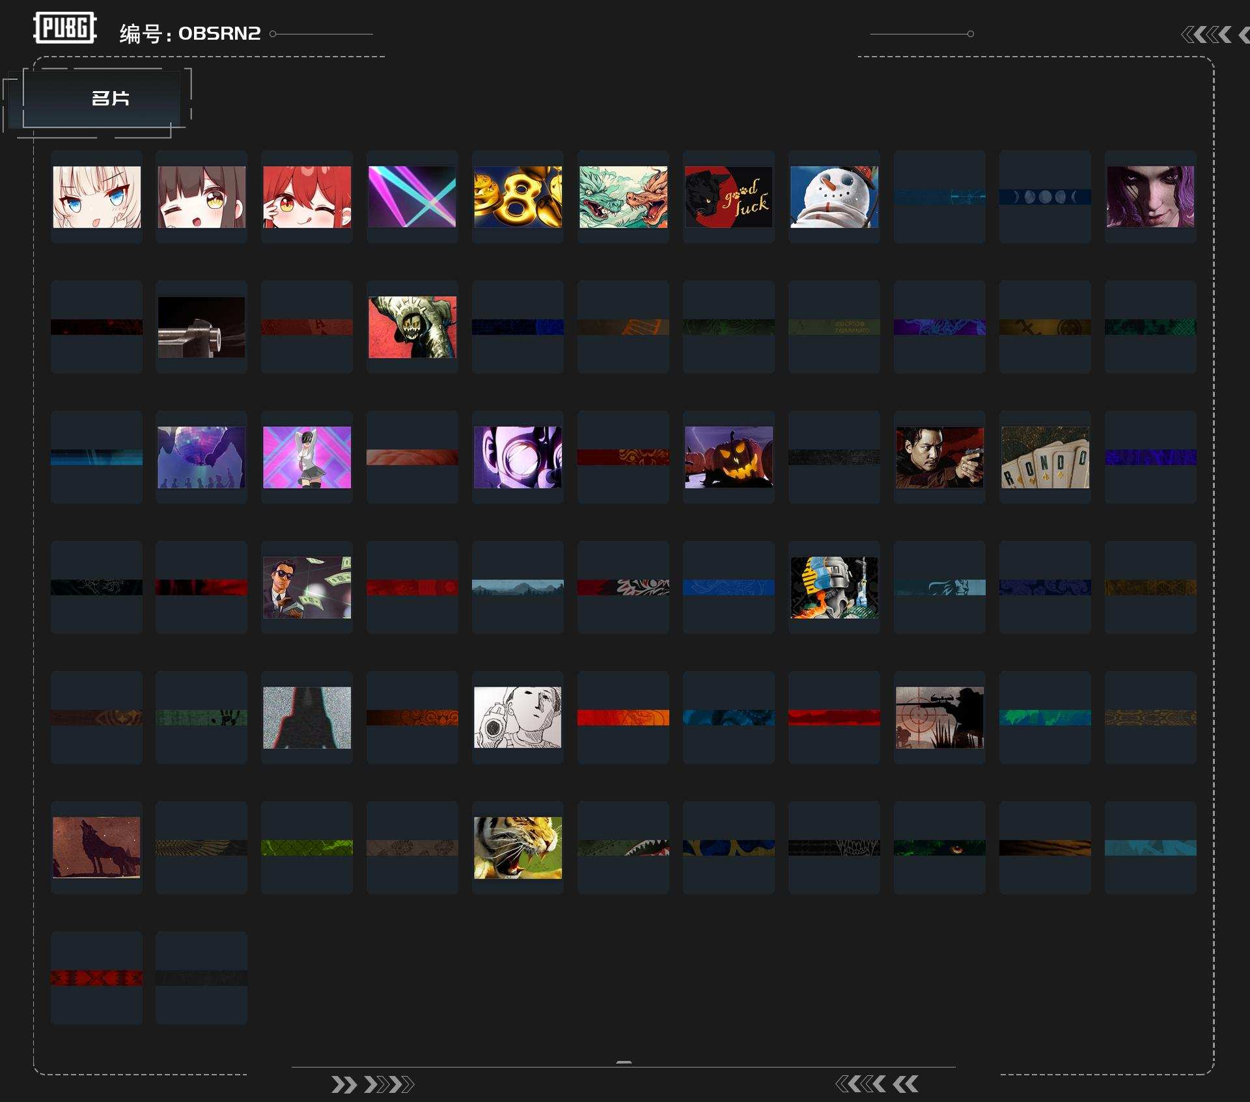The width and height of the screenshot is (1250, 1102).
Task: Open the golden number 8 coins card
Action: coord(518,197)
